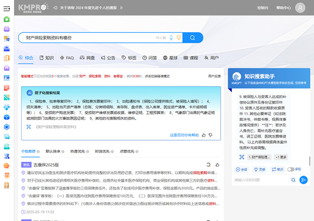Give thumbs down on the atomized search result

coord(210,135)
